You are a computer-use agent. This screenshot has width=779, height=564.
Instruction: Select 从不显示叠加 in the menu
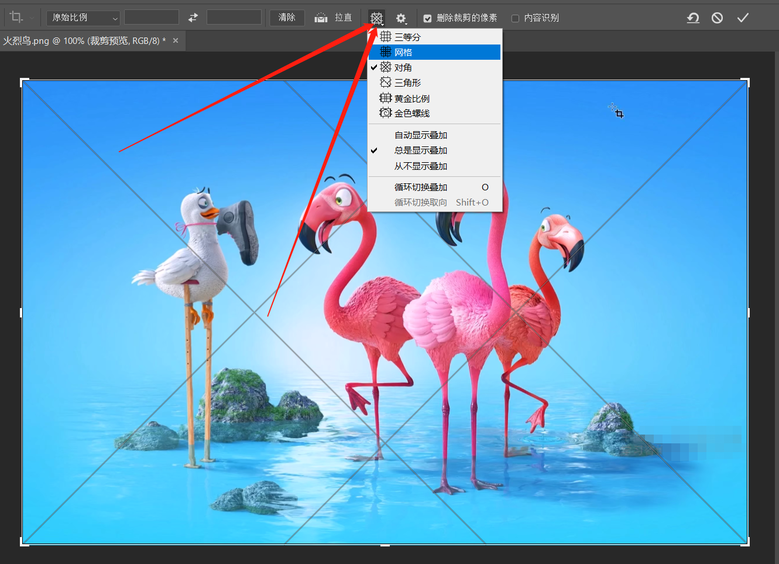coord(435,166)
